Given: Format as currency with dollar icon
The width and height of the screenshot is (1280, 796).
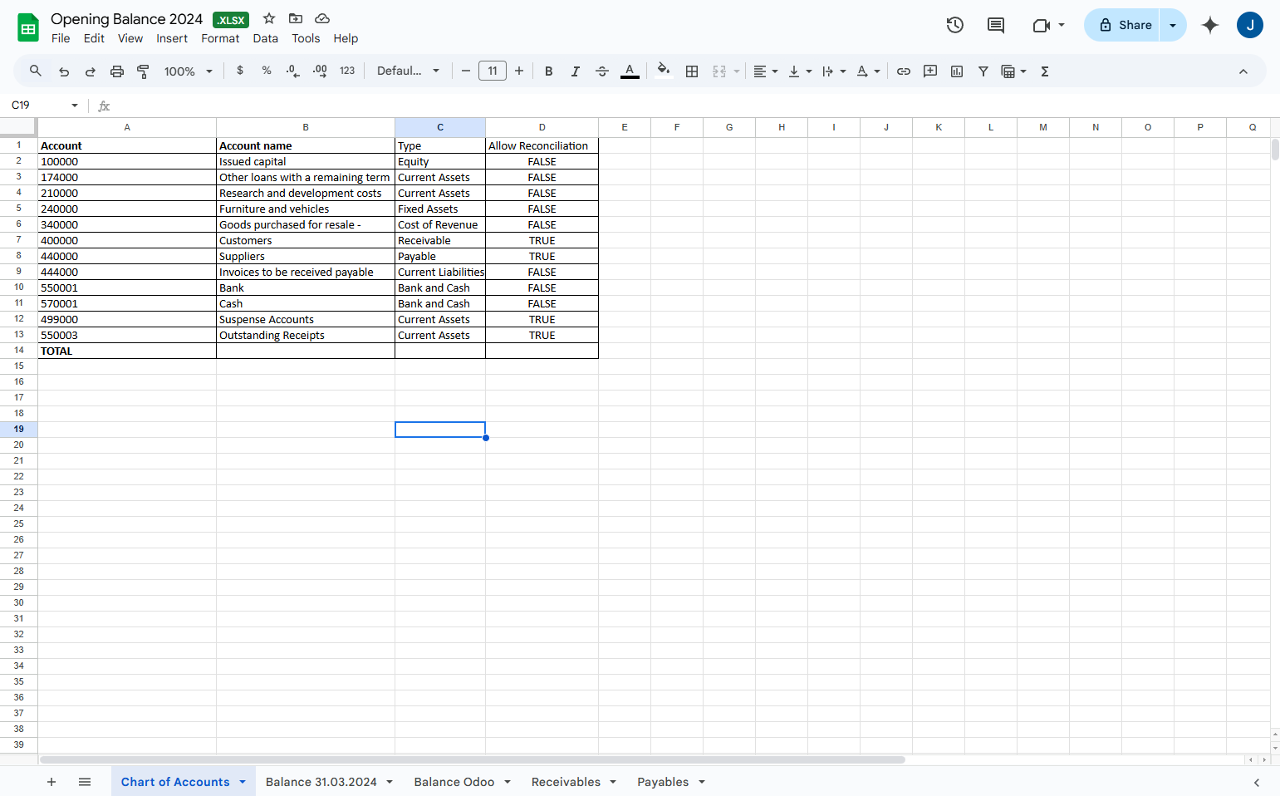Looking at the screenshot, I should pyautogui.click(x=240, y=71).
